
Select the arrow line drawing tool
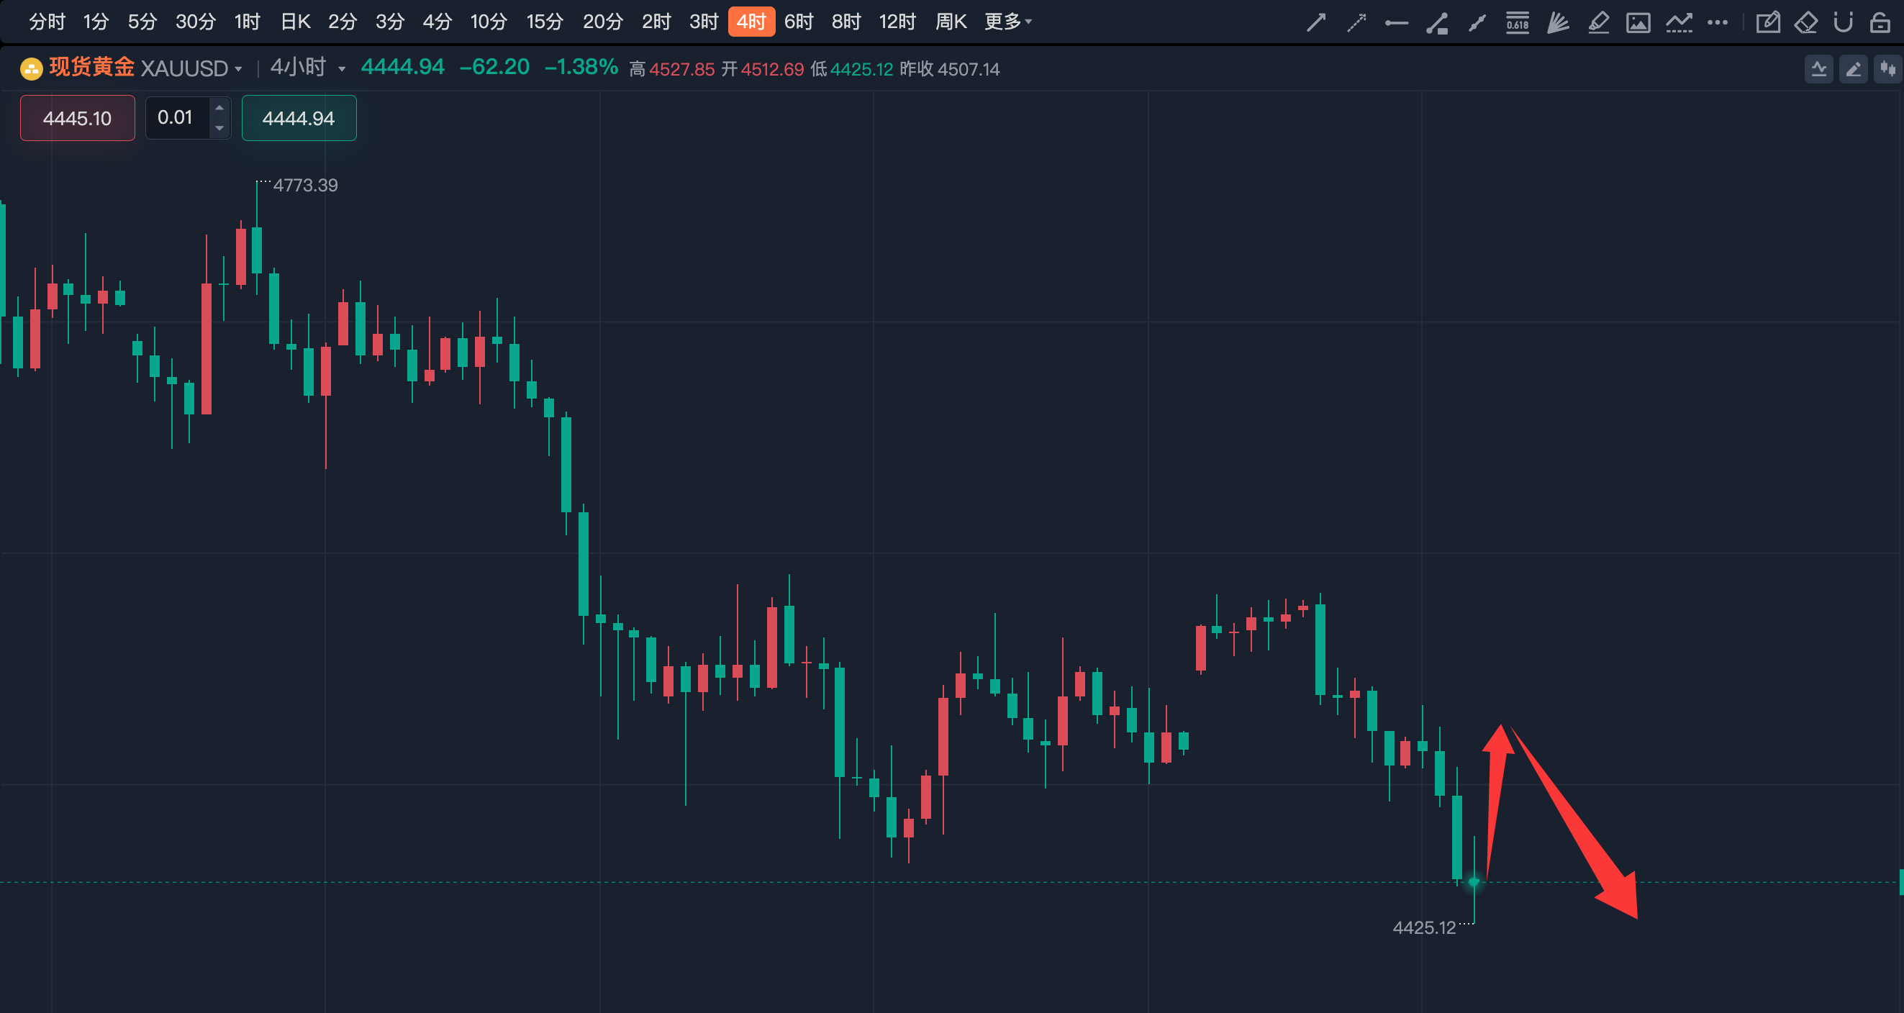coord(1315,22)
